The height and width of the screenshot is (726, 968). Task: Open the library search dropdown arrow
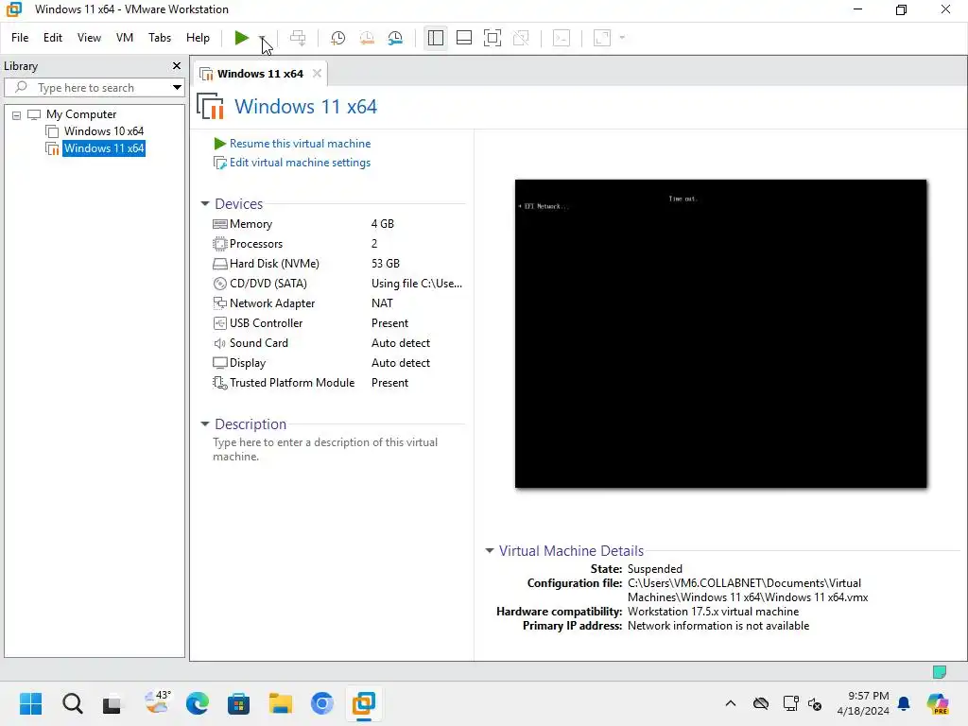(x=177, y=88)
